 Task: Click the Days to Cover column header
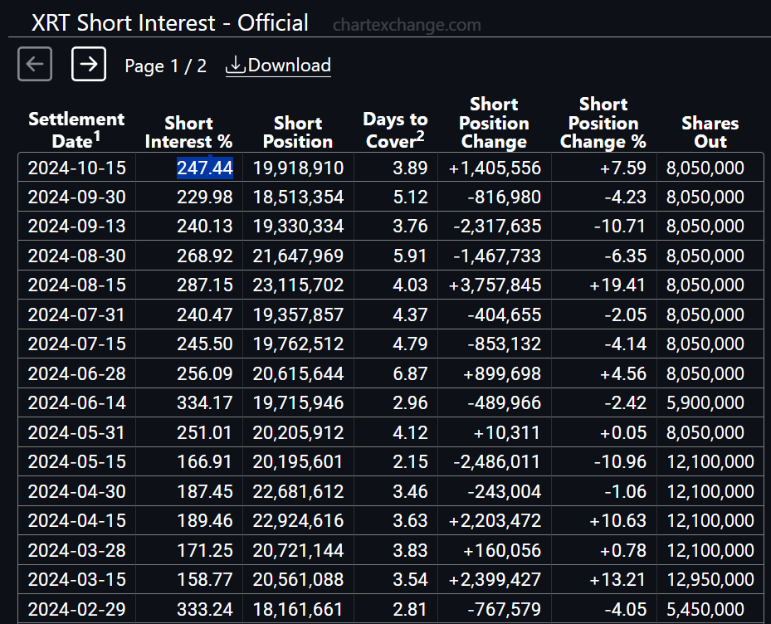395,129
